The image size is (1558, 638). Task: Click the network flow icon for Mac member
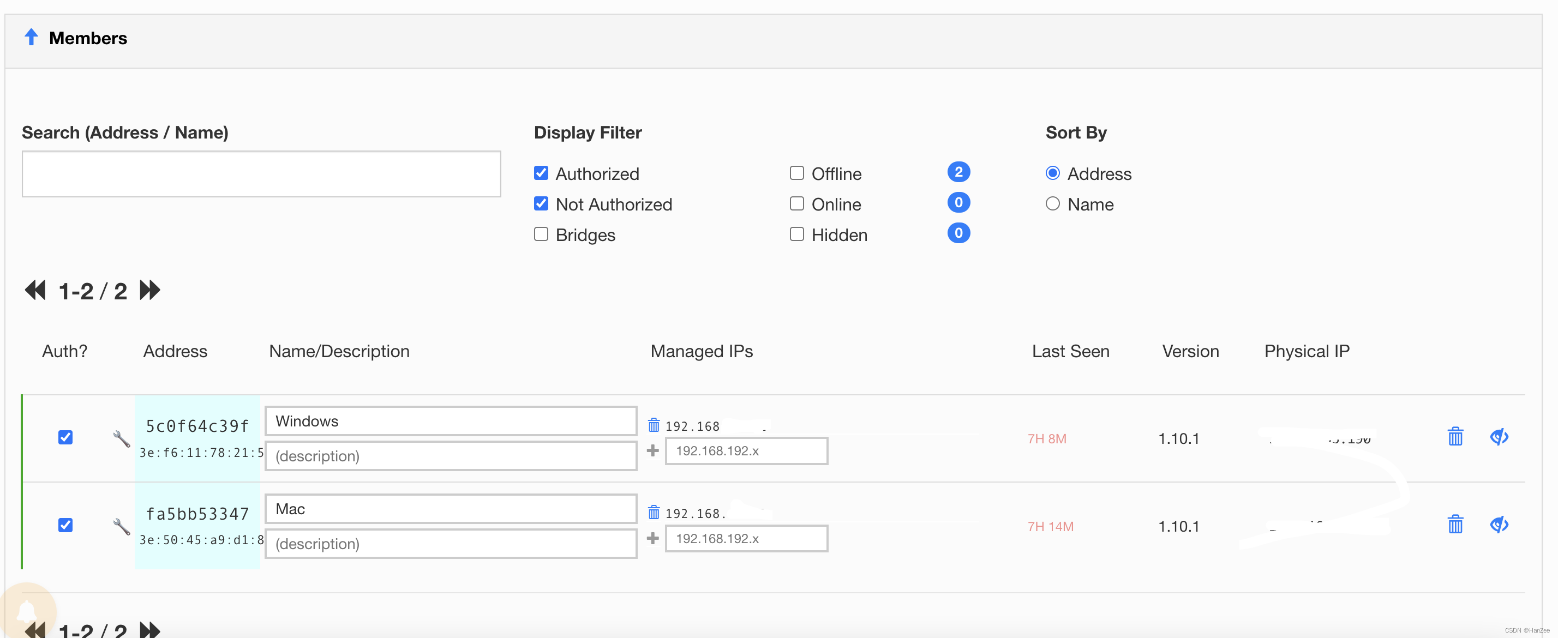1500,523
